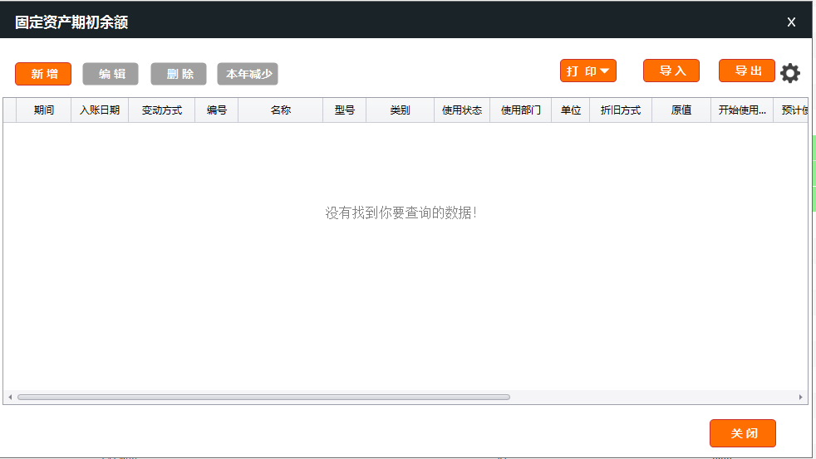Click the 导出 button
This screenshot has height=459, width=816.
747,71
